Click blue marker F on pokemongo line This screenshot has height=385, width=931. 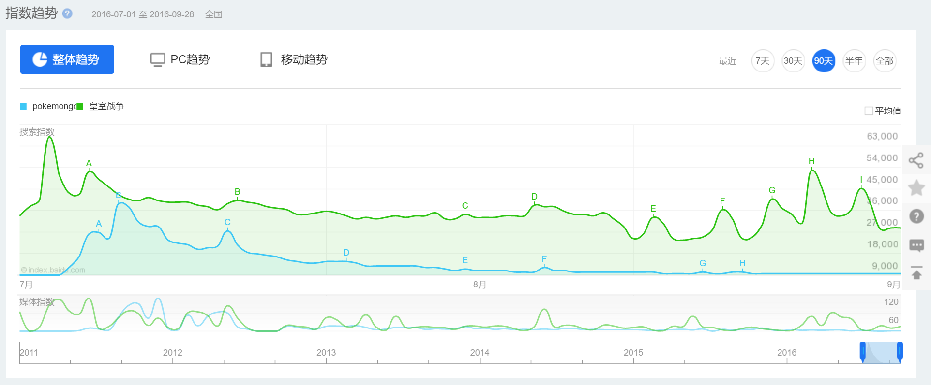pos(544,259)
